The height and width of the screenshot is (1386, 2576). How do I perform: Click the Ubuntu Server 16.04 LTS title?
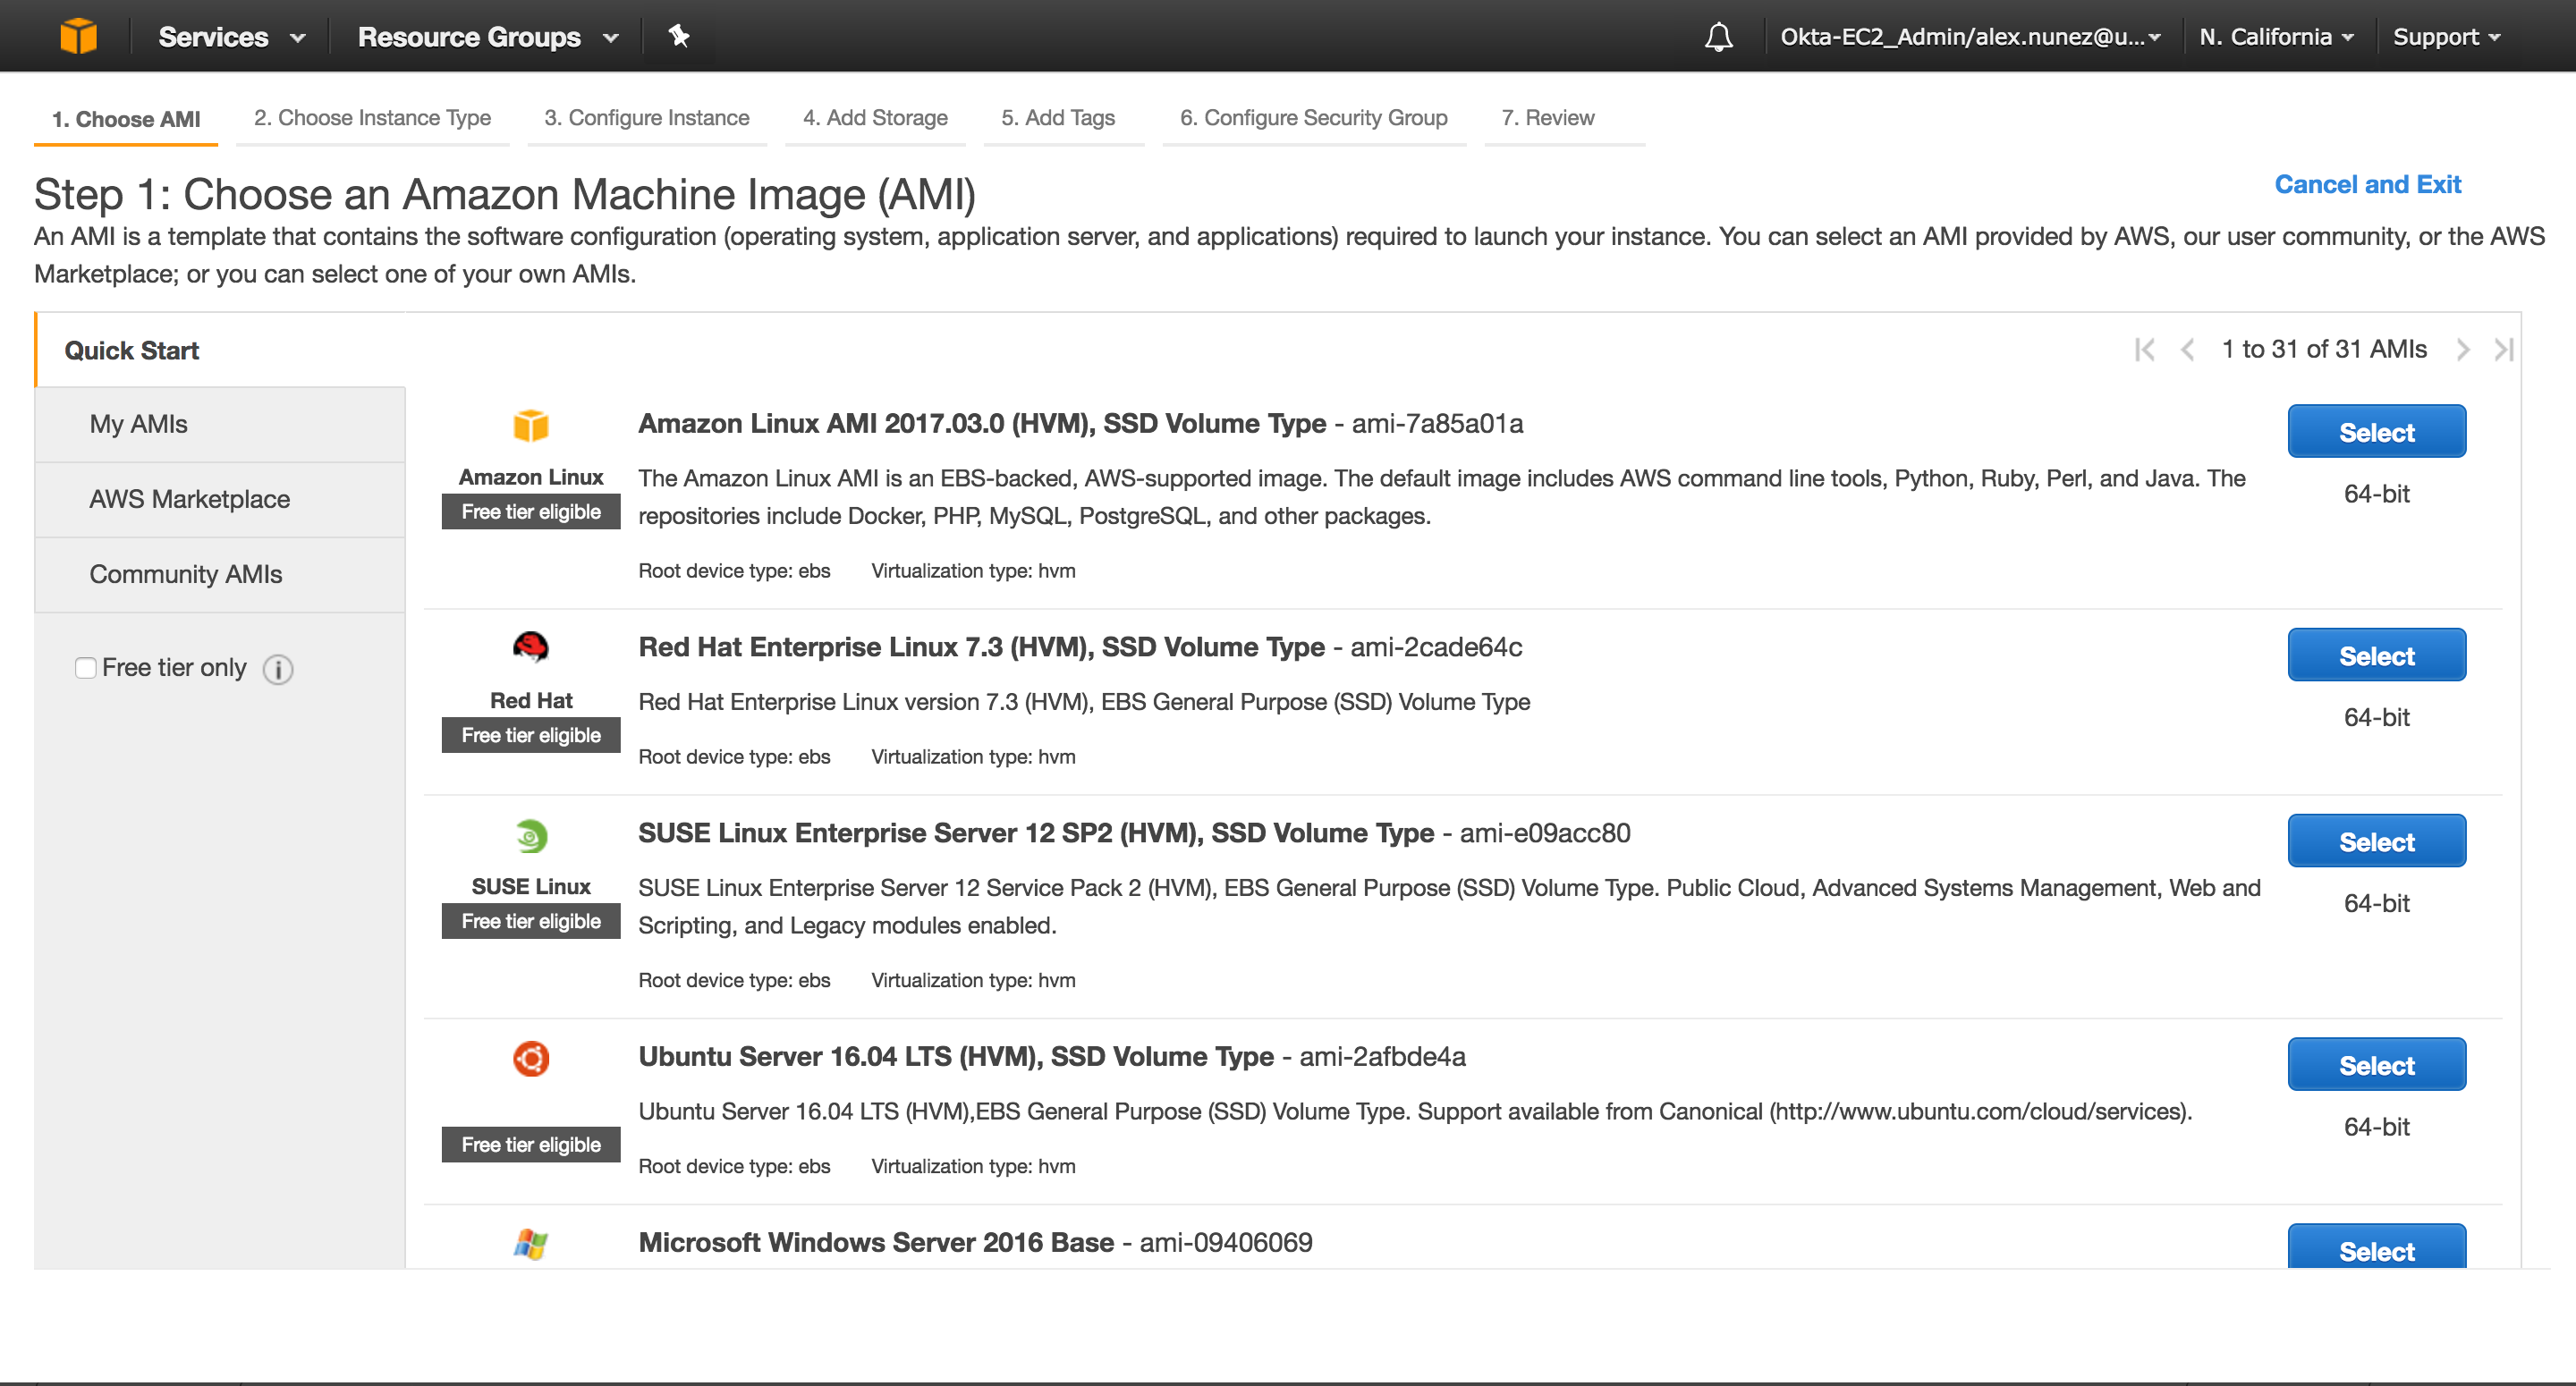956,1057
